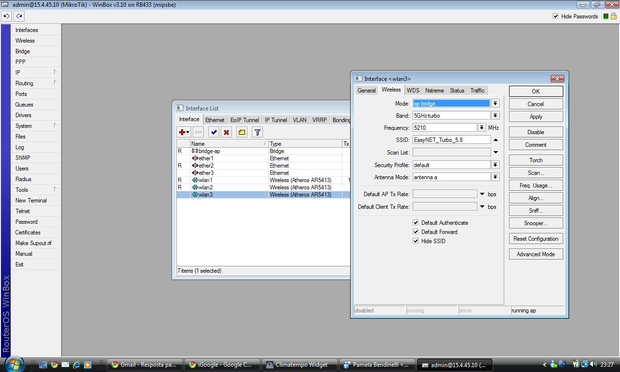Select the wlan2 row in Interface List
Image resolution: width=620 pixels, height=372 pixels.
pos(263,187)
